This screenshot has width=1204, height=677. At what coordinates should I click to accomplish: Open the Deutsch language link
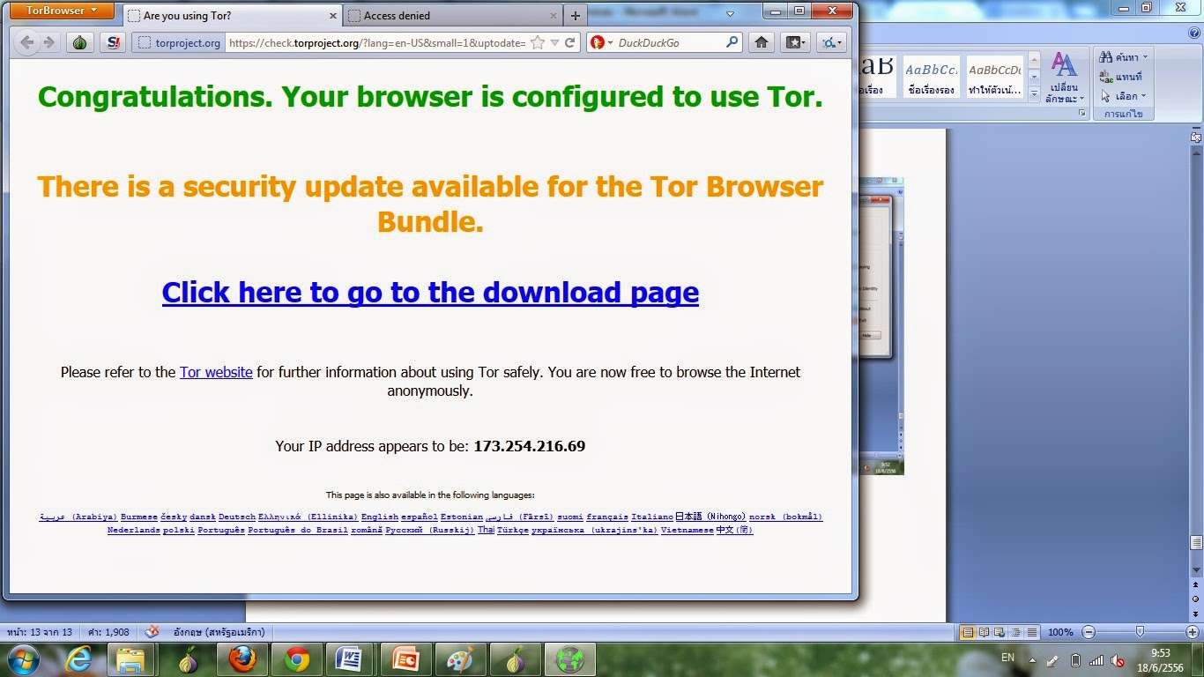tap(237, 517)
